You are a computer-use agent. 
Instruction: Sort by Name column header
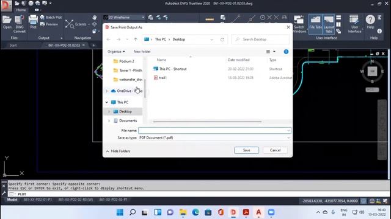click(161, 60)
